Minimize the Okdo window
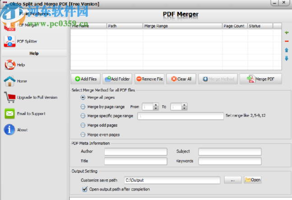 (x=274, y=3)
